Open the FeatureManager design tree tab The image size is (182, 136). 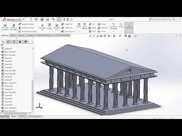coord(3,42)
